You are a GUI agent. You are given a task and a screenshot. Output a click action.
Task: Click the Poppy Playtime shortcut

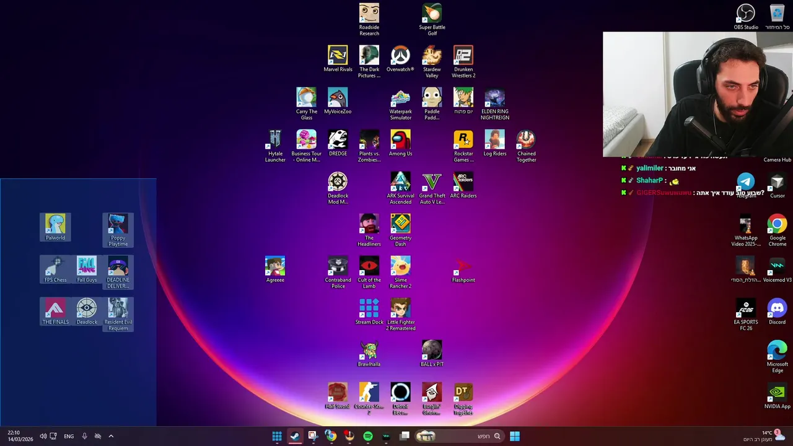tap(118, 230)
